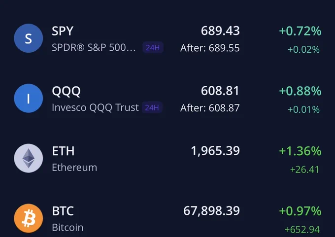Viewport: 335px width, 237px height.
Task: Toggle QQQ change display +0.88%
Action: 300,91
